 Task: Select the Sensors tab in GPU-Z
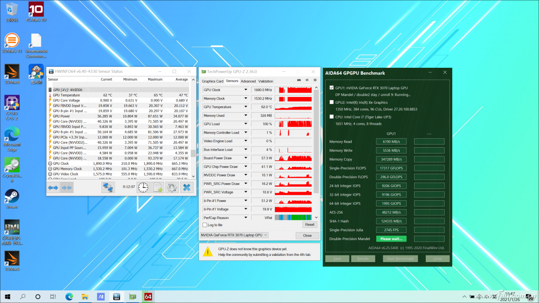232,81
